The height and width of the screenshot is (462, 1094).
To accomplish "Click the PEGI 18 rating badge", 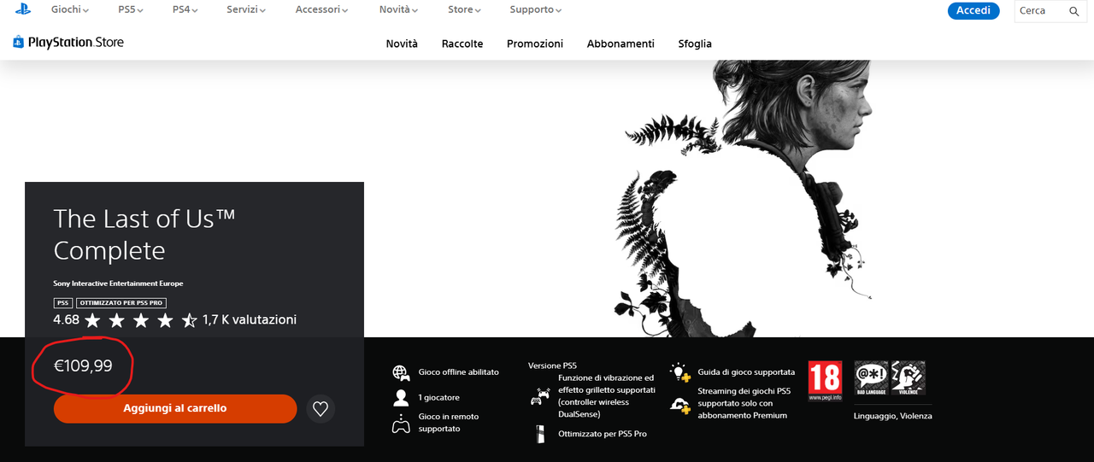I will click(825, 381).
